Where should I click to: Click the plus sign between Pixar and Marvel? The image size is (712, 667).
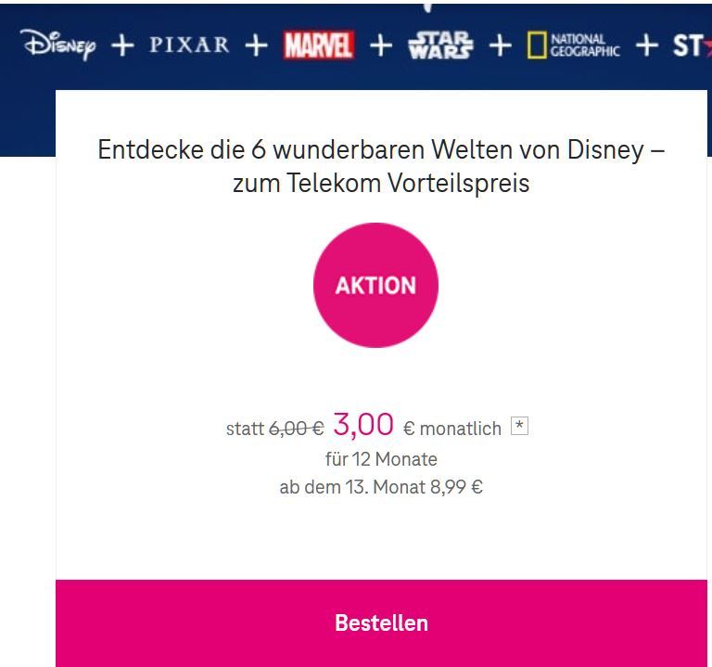[x=256, y=45]
